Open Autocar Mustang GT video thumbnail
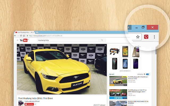 tap(118, 81)
